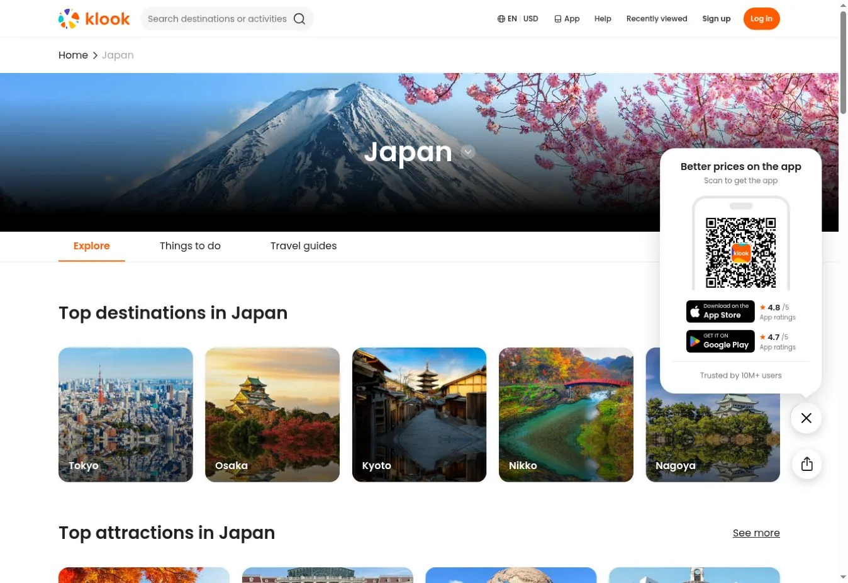Expand the Japan destination dropdown chevron
Viewport: 848px width, 583px height.
click(x=467, y=152)
